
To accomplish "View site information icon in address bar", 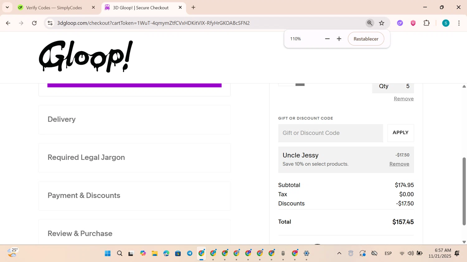I will point(50,23).
